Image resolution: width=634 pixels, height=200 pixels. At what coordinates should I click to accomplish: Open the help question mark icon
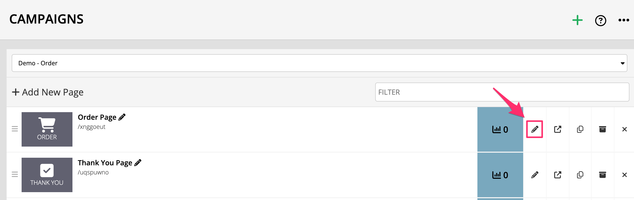pos(600,21)
